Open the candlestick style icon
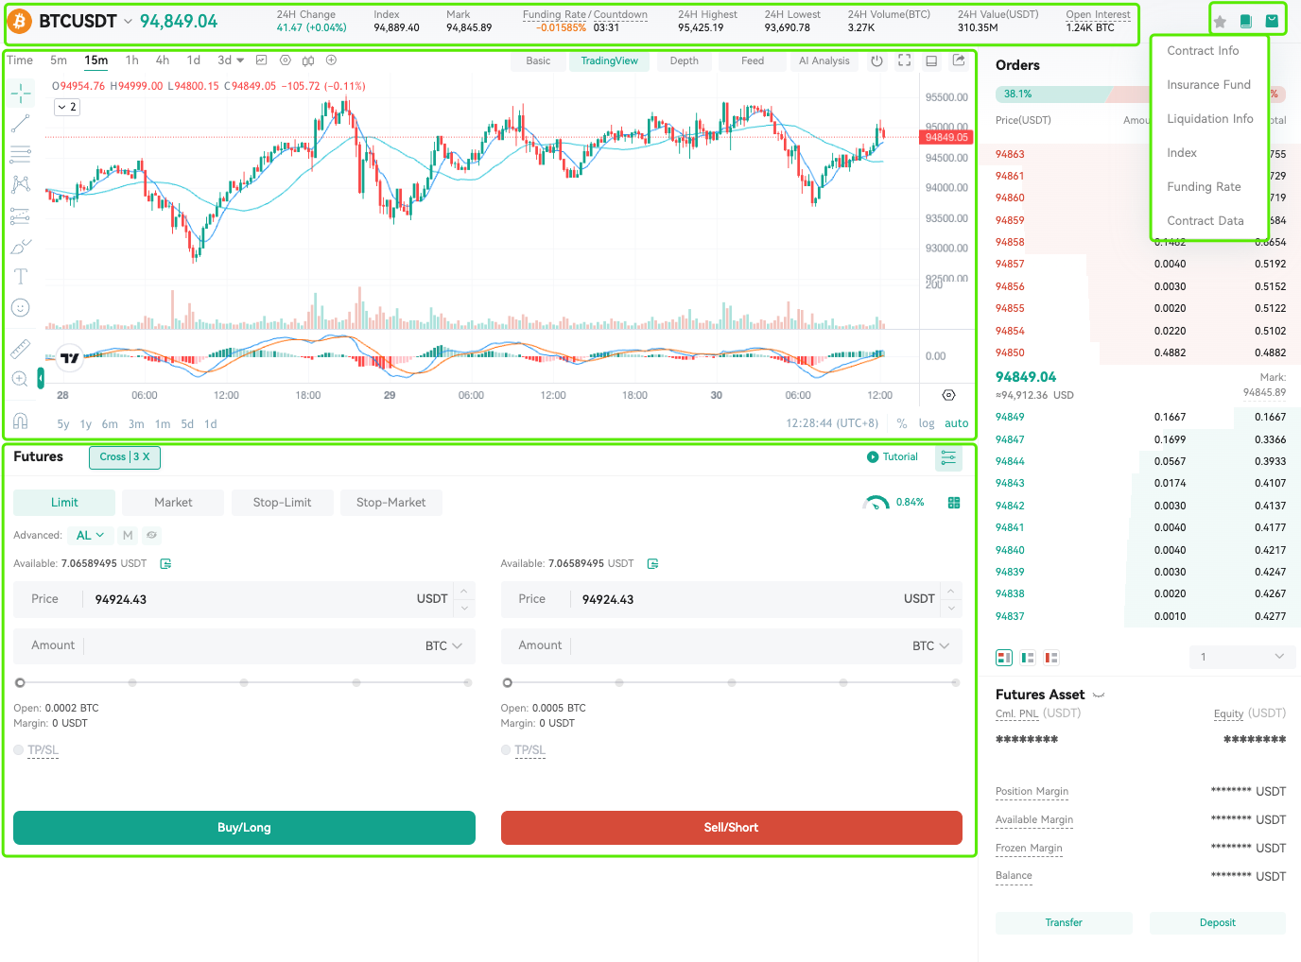The width and height of the screenshot is (1301, 962). (308, 60)
